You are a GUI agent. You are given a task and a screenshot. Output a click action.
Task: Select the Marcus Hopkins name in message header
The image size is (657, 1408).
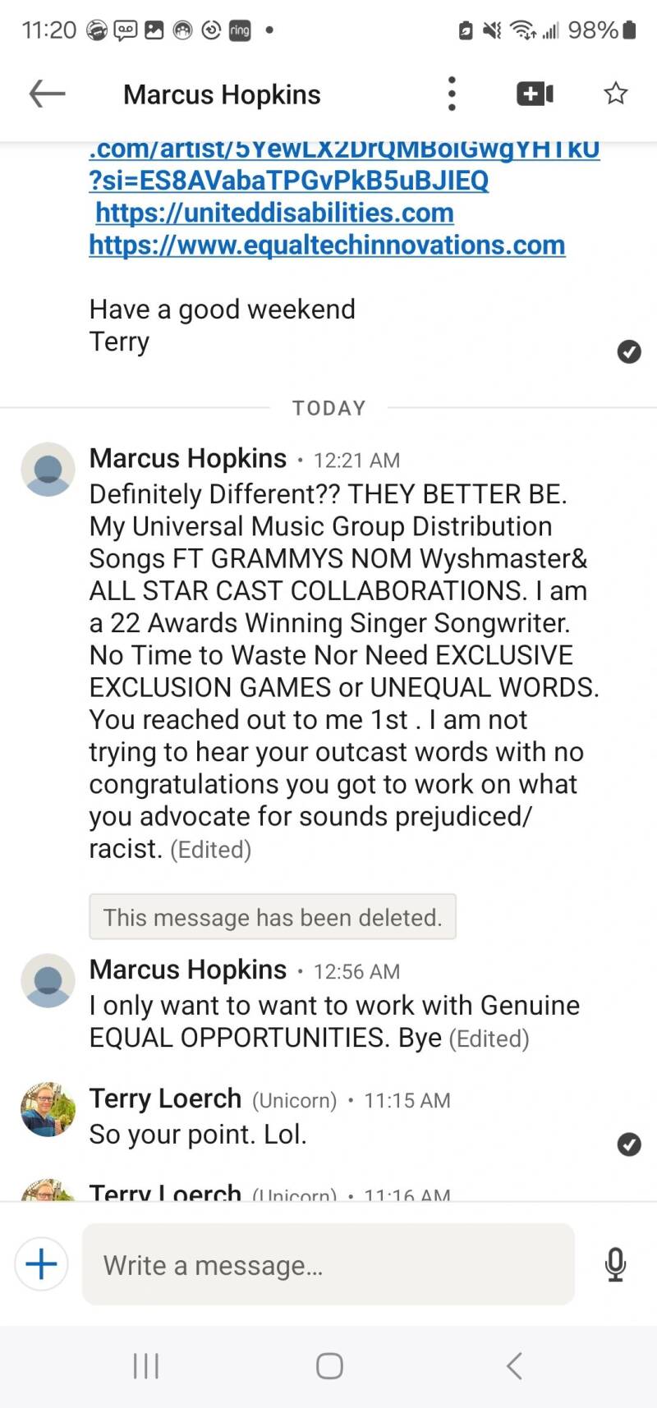point(222,94)
